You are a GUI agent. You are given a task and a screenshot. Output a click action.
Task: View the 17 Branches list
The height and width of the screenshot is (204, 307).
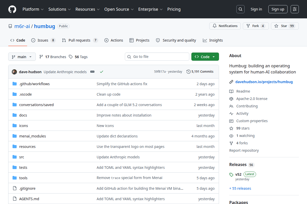[53, 57]
